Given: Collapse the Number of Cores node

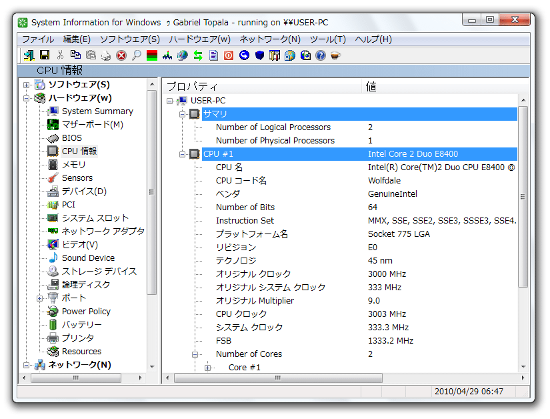Looking at the screenshot, I should point(195,354).
